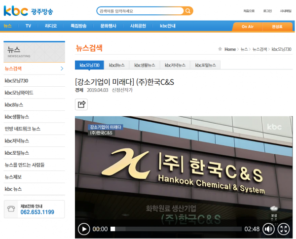The height and width of the screenshot is (239, 296).
Task: Click phone number 062.653.1199
Action: [37, 212]
